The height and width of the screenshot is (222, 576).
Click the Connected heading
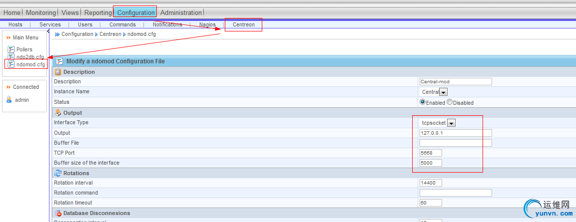25,87
